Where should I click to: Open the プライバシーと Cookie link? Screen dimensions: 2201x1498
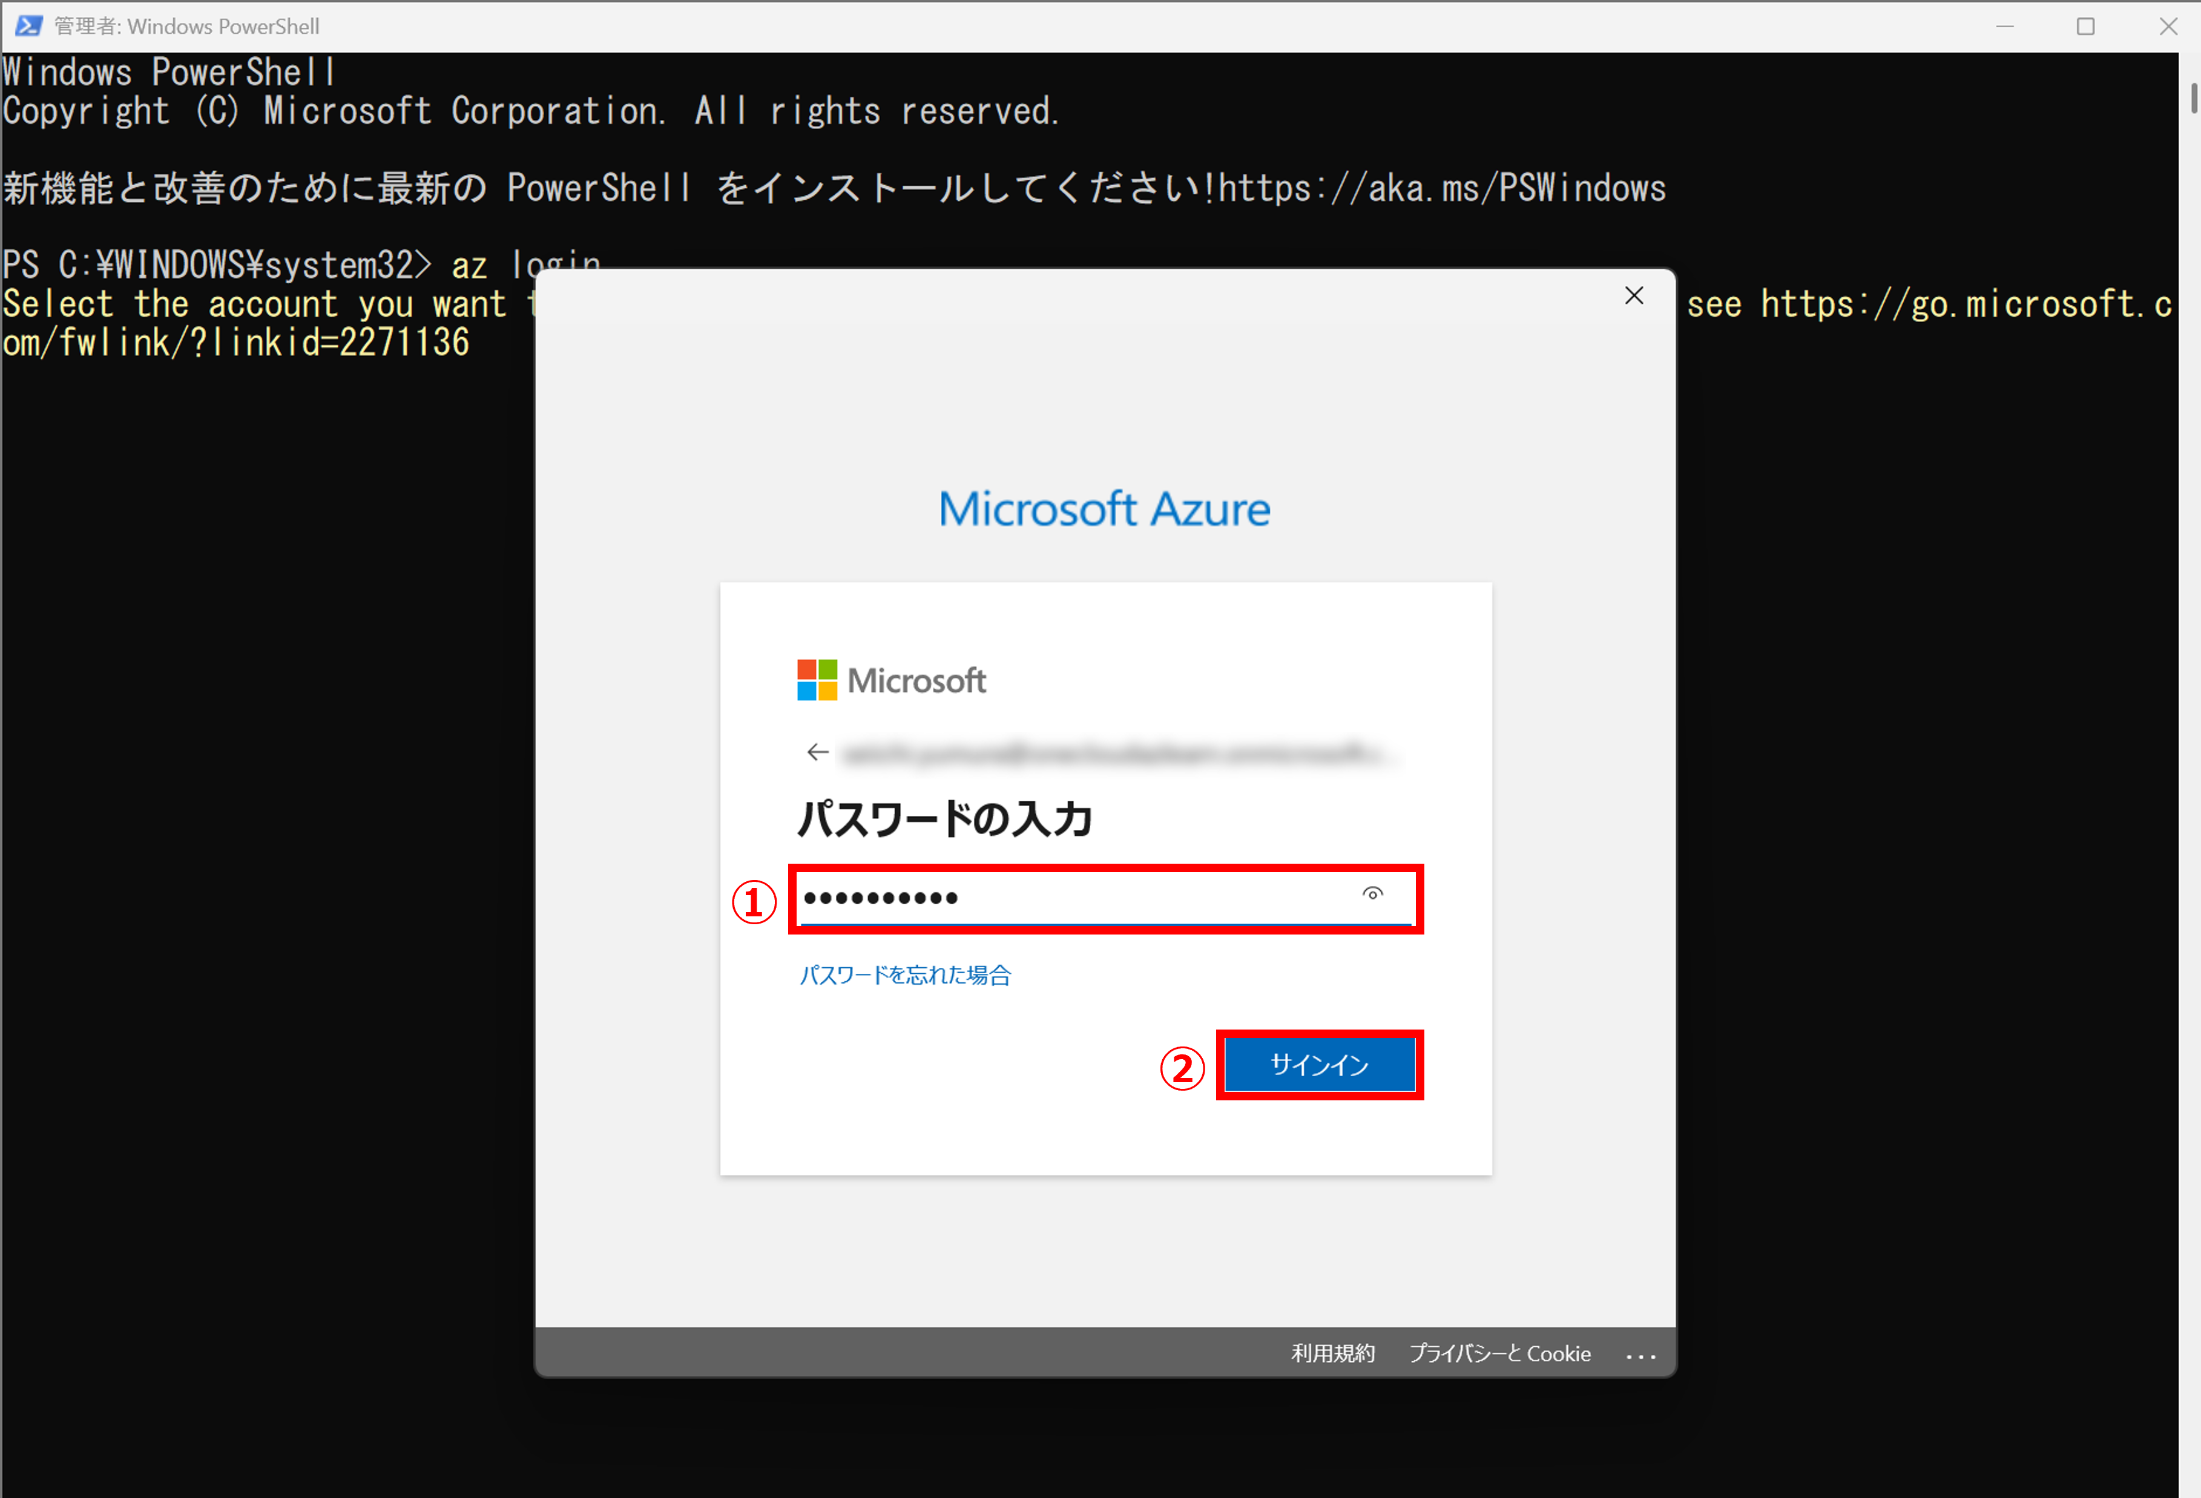pyautogui.click(x=1500, y=1353)
